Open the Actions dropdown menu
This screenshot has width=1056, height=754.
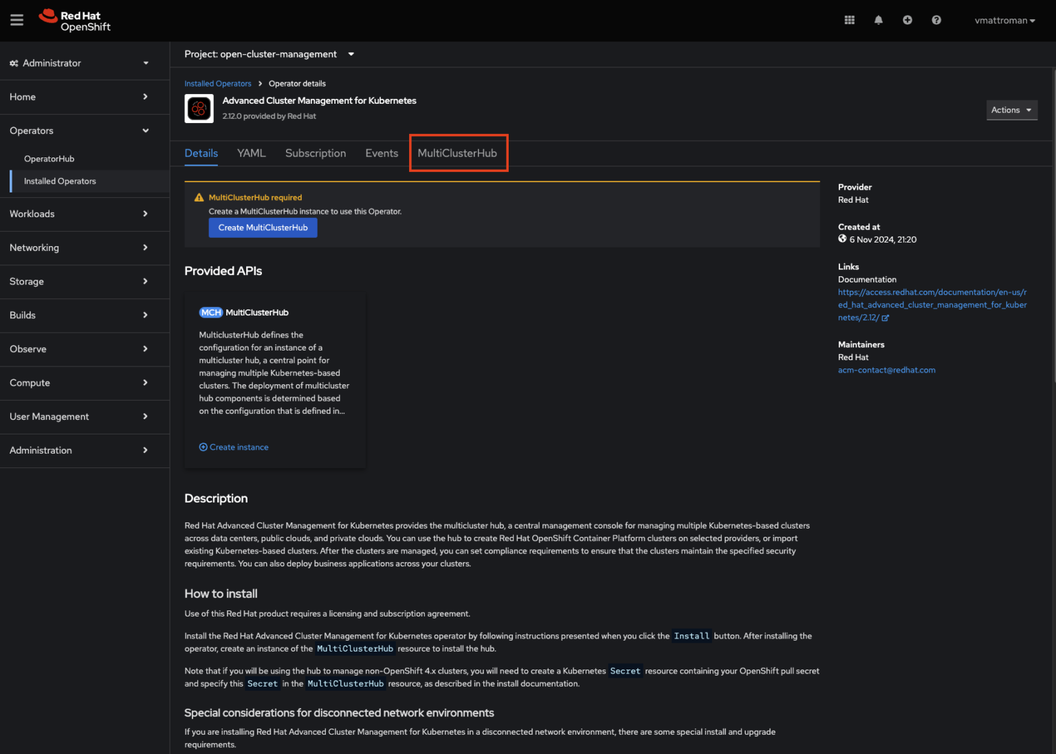coord(1011,110)
